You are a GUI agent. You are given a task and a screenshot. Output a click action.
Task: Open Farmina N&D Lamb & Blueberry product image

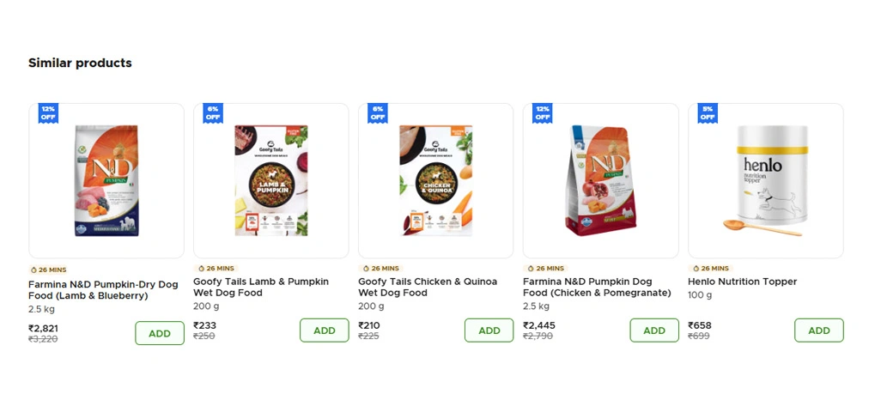click(x=106, y=181)
